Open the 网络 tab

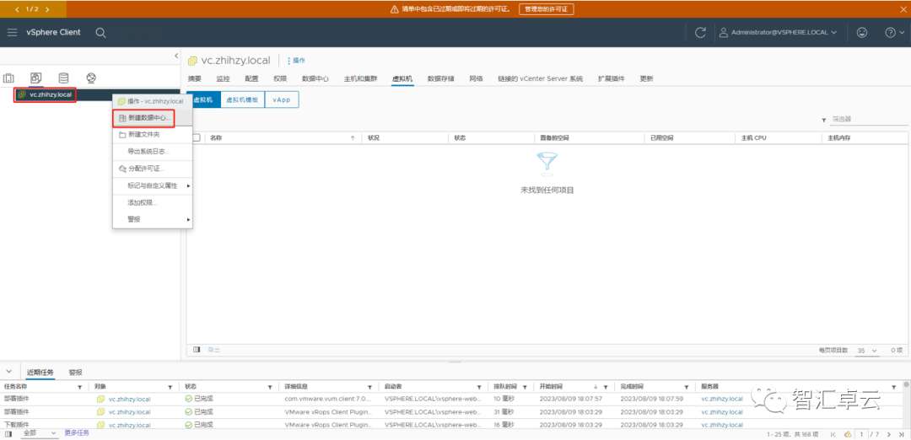click(476, 78)
